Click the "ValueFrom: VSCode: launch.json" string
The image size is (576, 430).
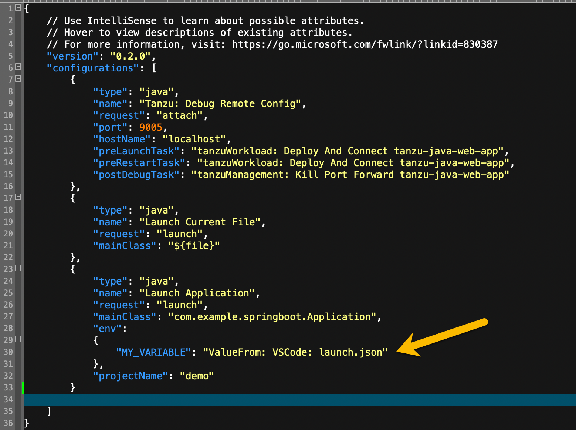point(295,352)
